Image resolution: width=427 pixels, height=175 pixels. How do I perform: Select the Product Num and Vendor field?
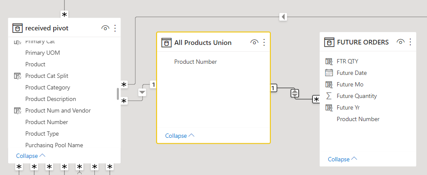[58, 110]
